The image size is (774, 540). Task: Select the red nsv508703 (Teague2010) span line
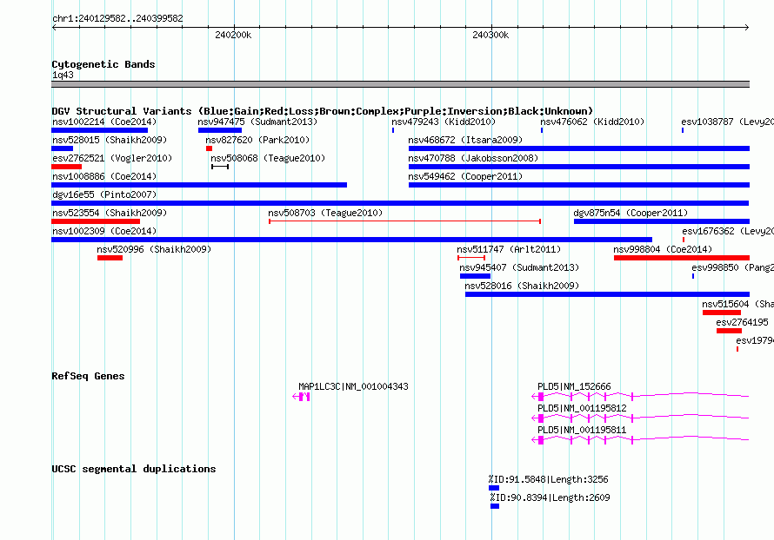point(404,221)
